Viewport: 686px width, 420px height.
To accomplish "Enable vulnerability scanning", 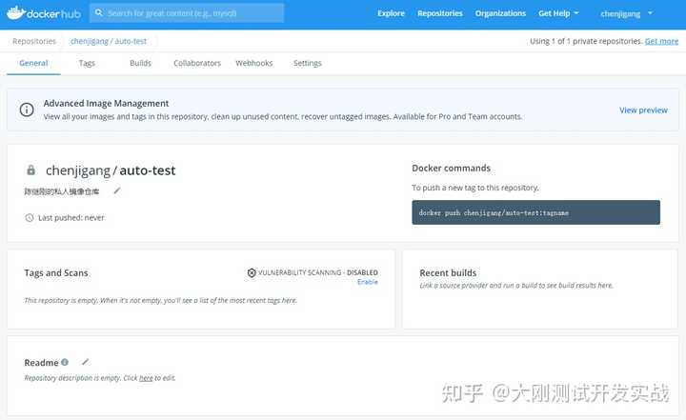I will 368,282.
